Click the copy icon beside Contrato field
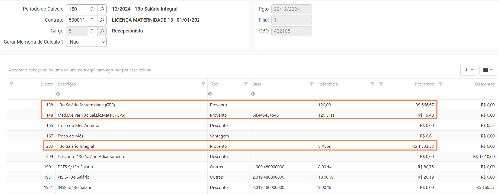The width and height of the screenshot is (499, 194). point(92,20)
